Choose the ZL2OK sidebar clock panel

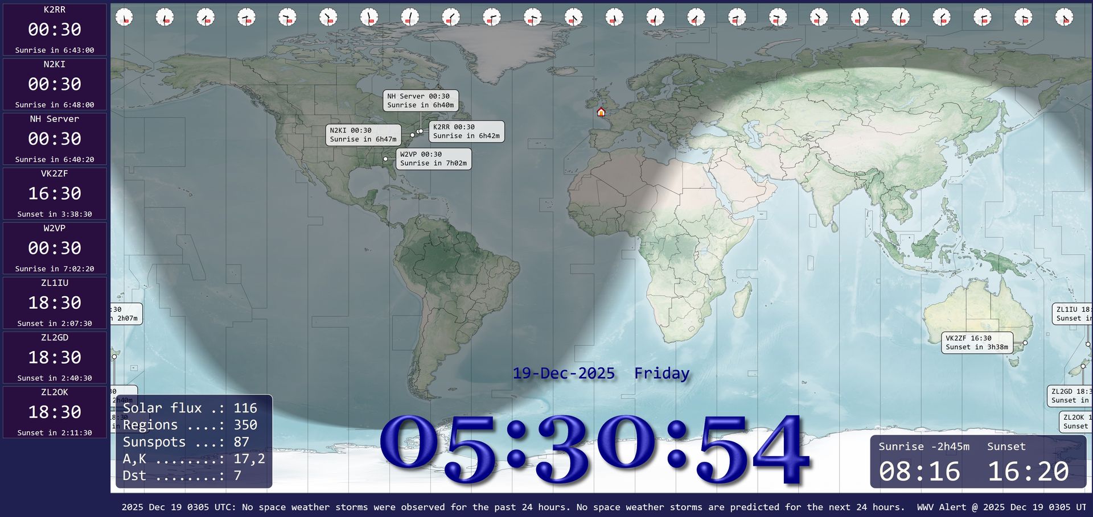point(55,412)
